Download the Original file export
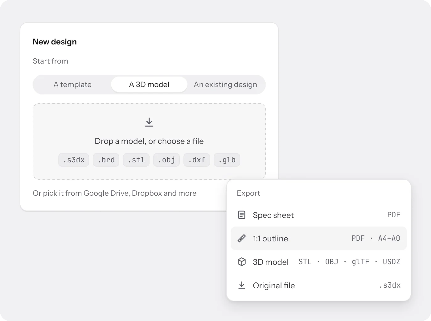Viewport: 431px width, 321px height. point(319,285)
